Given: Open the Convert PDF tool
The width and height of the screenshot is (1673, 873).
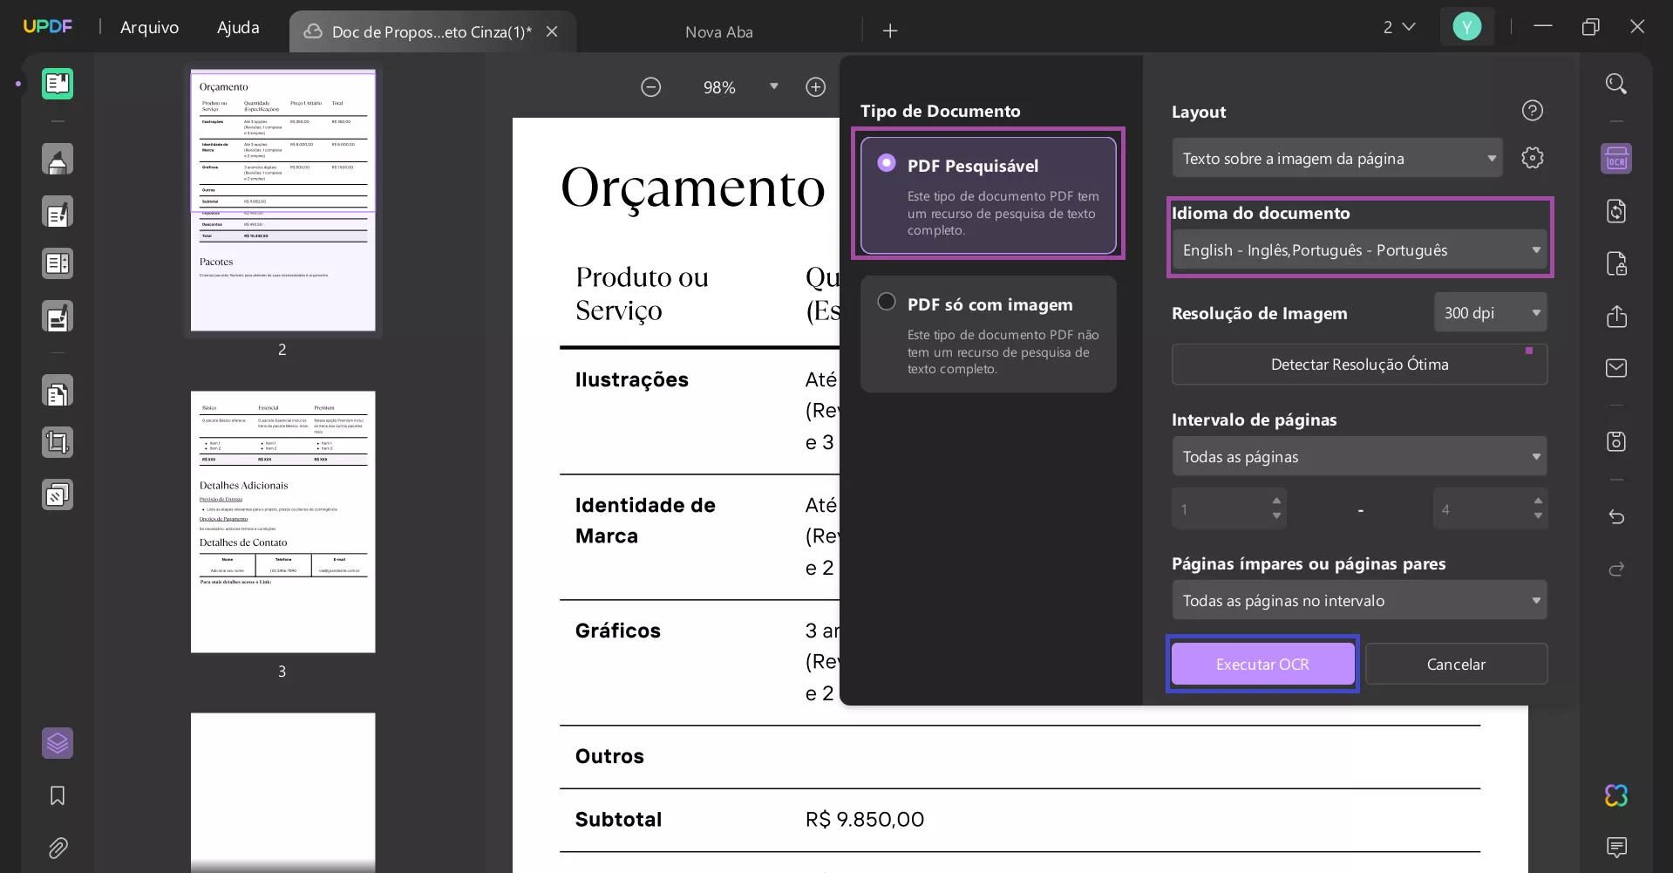Looking at the screenshot, I should point(58,392).
